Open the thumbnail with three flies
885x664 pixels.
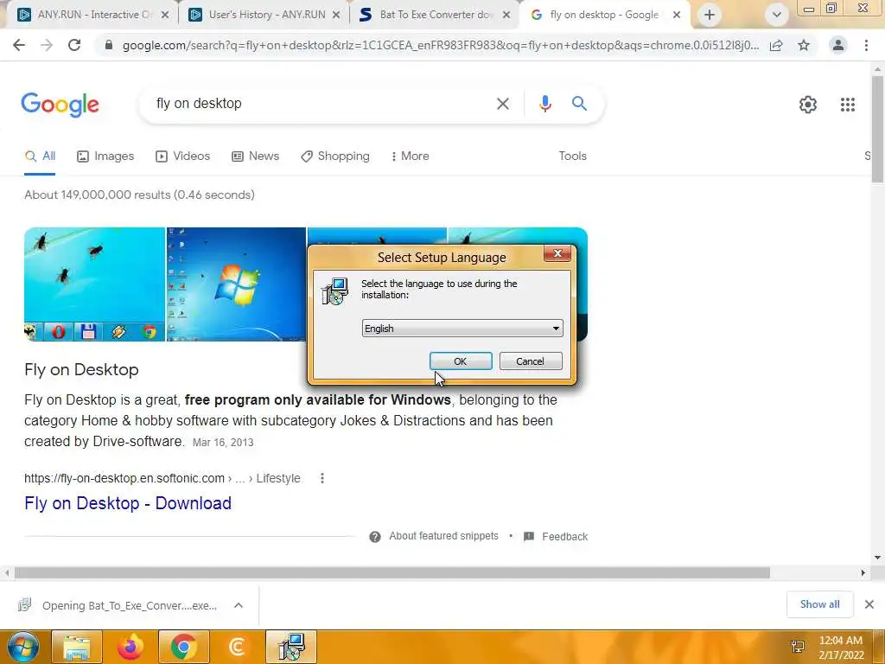click(x=95, y=284)
